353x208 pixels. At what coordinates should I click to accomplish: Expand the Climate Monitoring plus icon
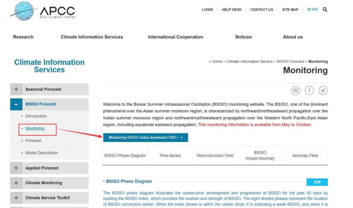tap(16, 183)
